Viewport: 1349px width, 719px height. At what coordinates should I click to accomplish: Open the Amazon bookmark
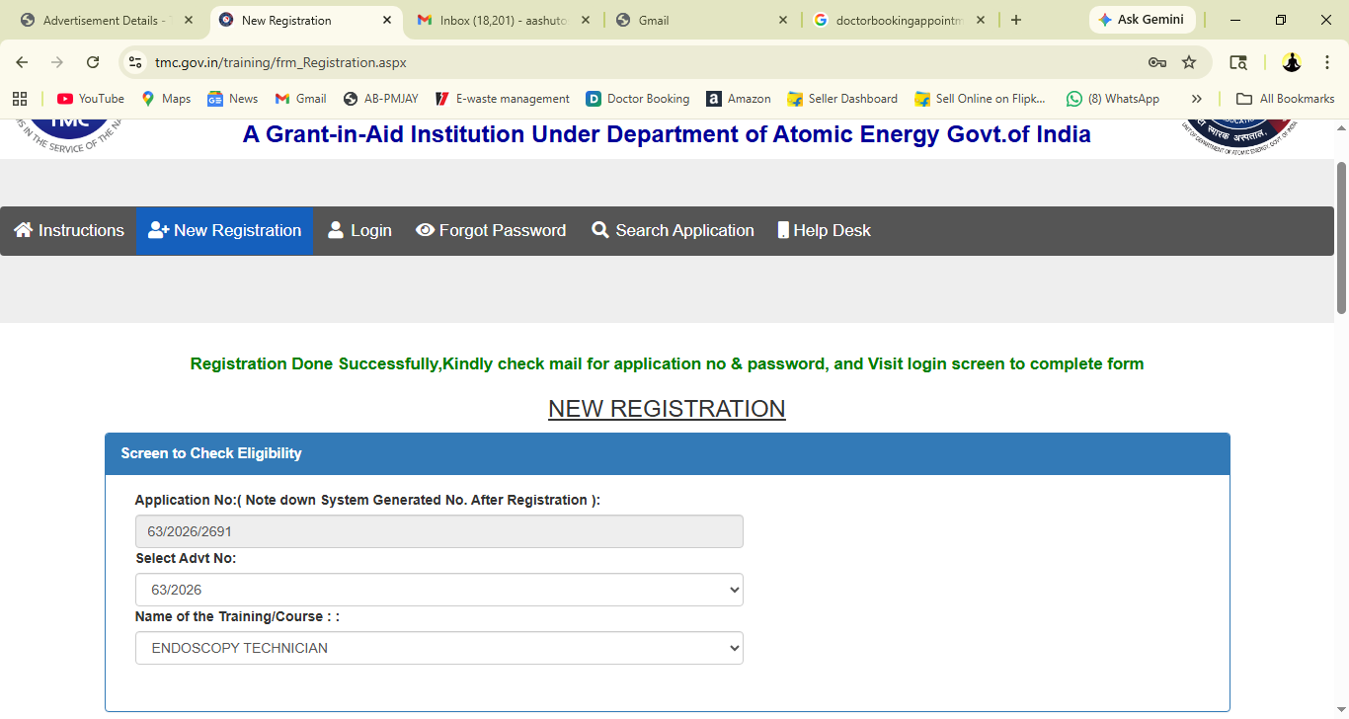pyautogui.click(x=739, y=99)
